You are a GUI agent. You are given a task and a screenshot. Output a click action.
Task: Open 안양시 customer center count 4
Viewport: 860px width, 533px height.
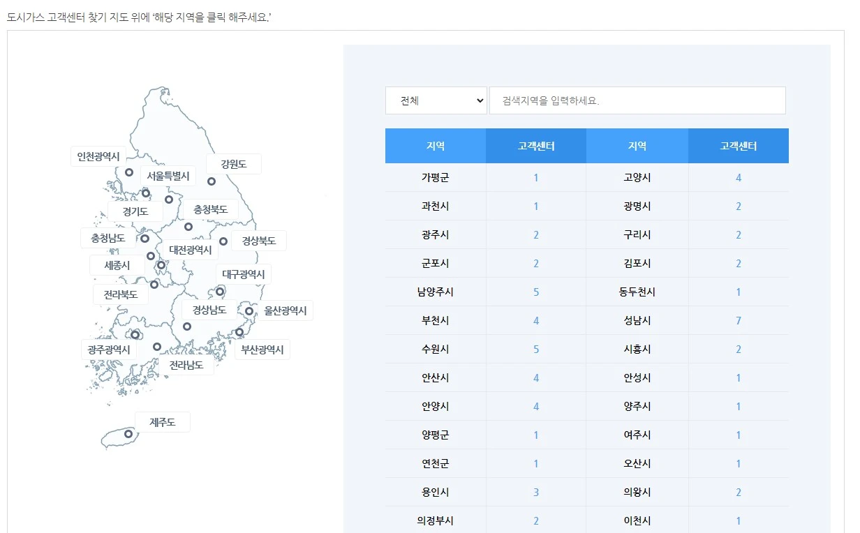536,407
